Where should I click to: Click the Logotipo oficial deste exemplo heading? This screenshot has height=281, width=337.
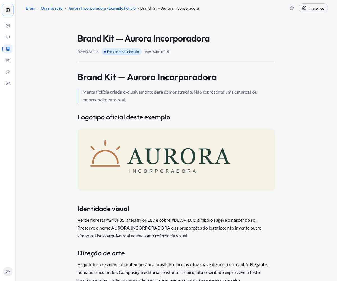(x=124, y=117)
